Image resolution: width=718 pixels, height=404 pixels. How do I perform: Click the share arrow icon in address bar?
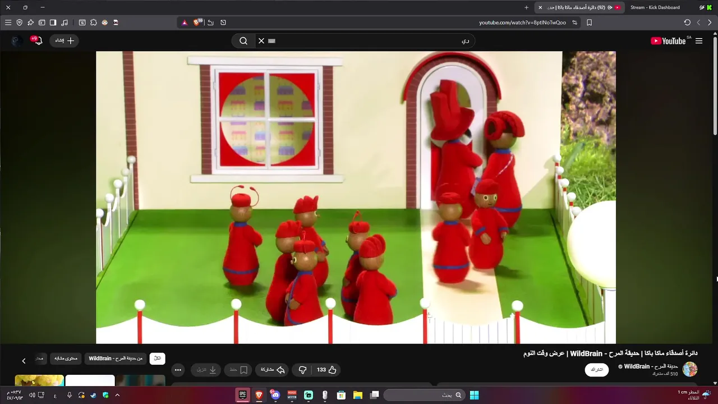click(210, 22)
